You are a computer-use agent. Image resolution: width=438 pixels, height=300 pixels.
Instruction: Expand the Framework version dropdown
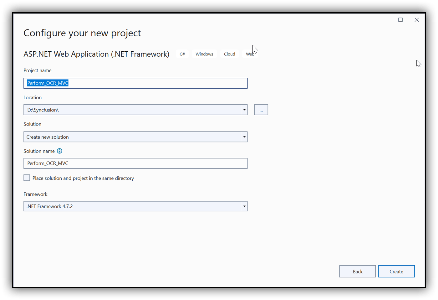(x=244, y=206)
